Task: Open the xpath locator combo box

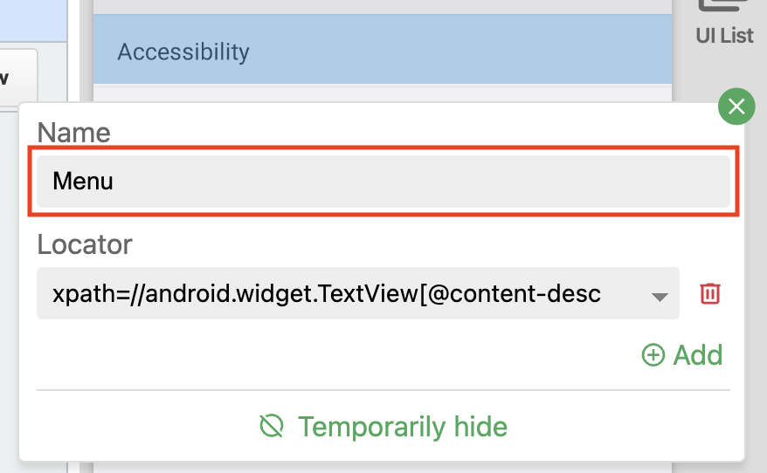Action: click(x=357, y=293)
